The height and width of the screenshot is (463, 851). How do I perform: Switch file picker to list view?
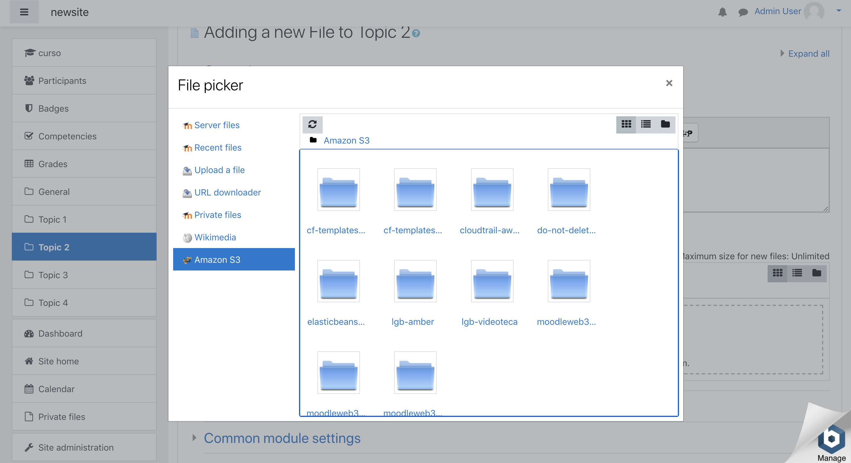(x=646, y=124)
